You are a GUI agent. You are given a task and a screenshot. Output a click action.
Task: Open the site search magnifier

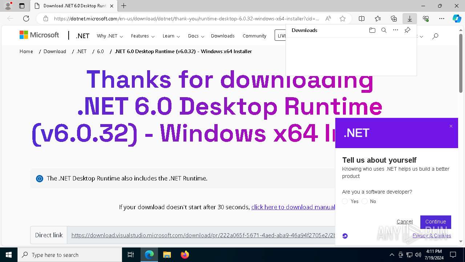point(435,36)
